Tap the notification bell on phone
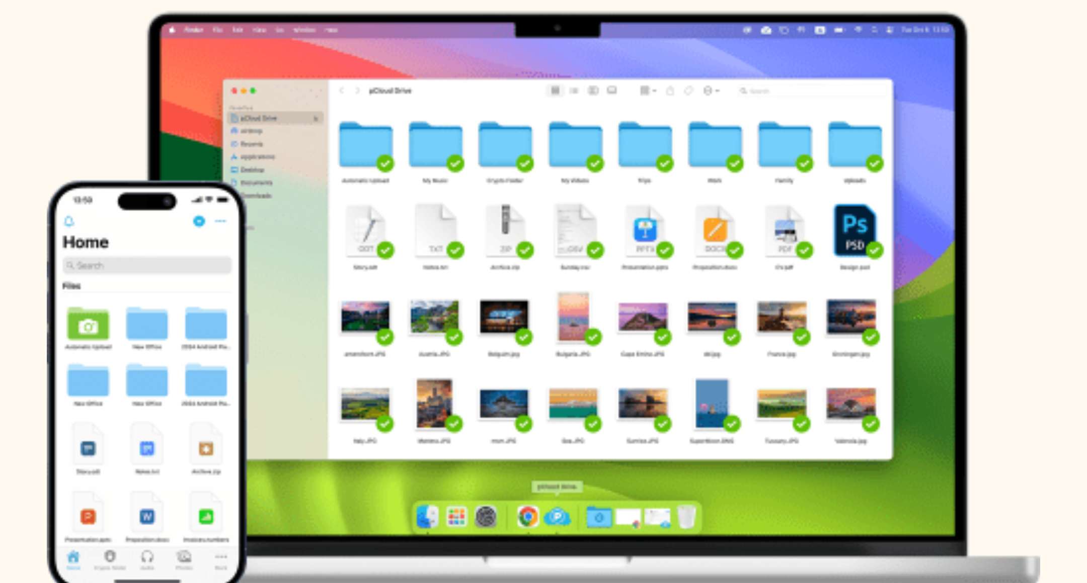The image size is (1087, 583). coord(69,221)
